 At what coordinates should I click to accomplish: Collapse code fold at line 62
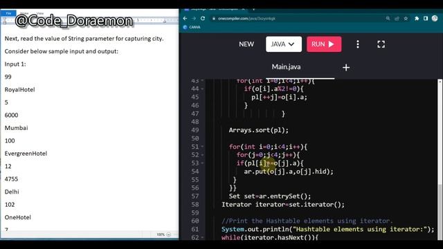(x=203, y=238)
